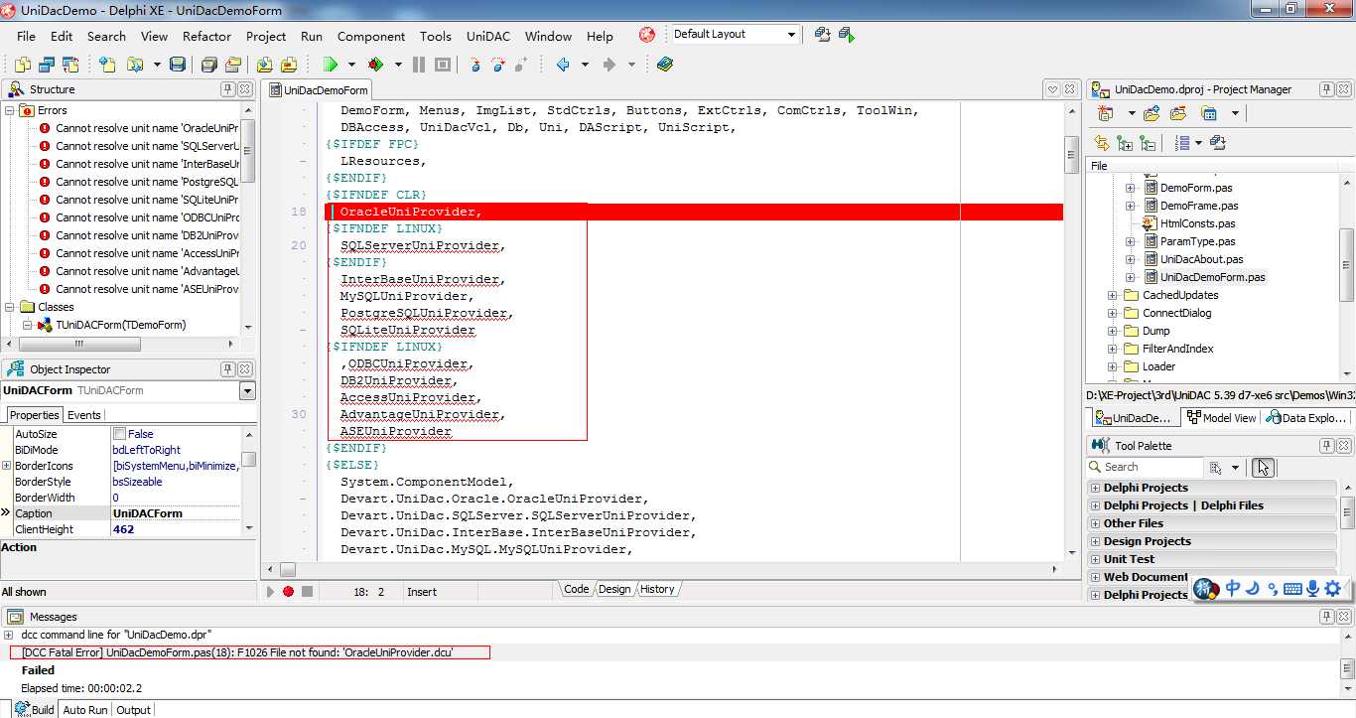Viewport: 1356px width, 718px height.
Task: Click the editor vertical scrollbar thumb
Action: click(x=1071, y=155)
